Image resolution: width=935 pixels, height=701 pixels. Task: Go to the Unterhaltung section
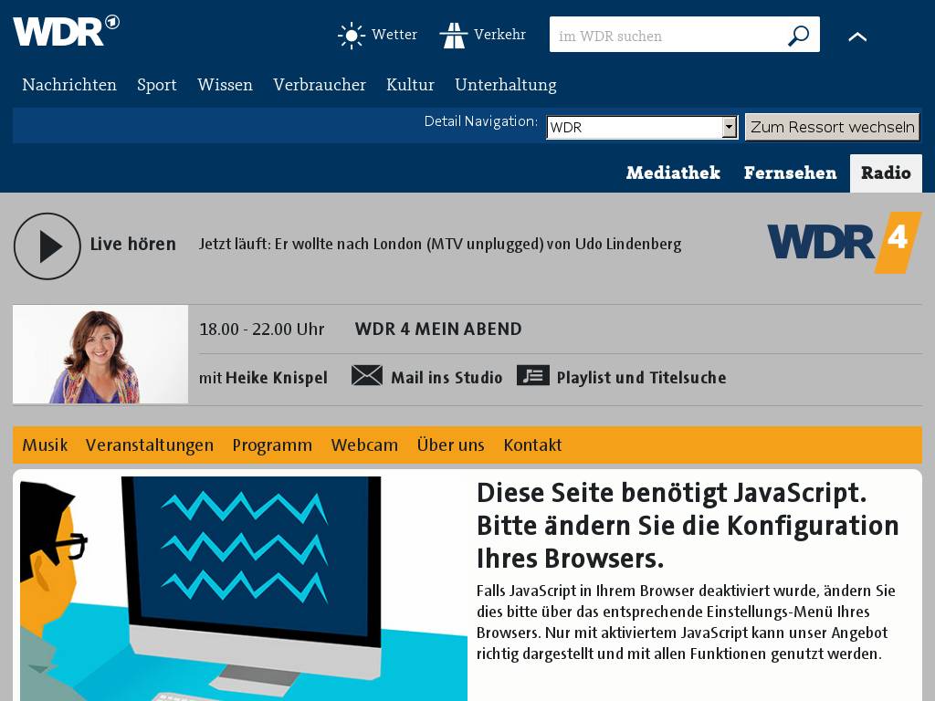point(505,85)
